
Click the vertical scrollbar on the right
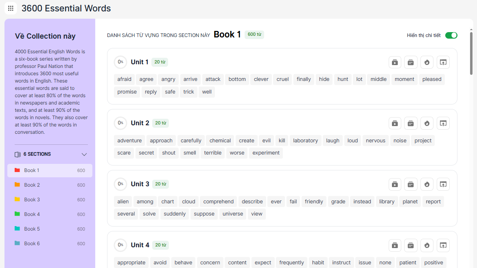[x=471, y=53]
